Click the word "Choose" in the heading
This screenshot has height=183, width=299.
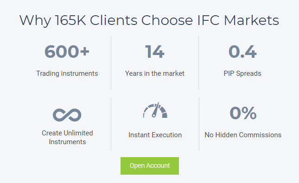click(167, 20)
